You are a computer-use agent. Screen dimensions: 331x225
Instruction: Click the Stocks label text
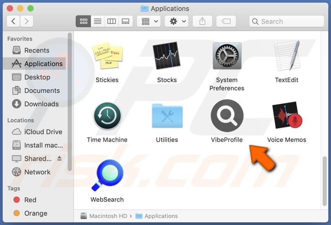click(x=167, y=80)
